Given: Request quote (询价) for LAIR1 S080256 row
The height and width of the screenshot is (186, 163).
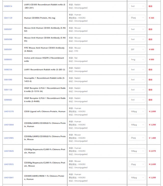Looking at the screenshot, I should [x=150, y=69].
